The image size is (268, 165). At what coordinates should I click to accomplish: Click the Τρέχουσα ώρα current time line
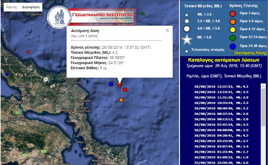pos(224,66)
